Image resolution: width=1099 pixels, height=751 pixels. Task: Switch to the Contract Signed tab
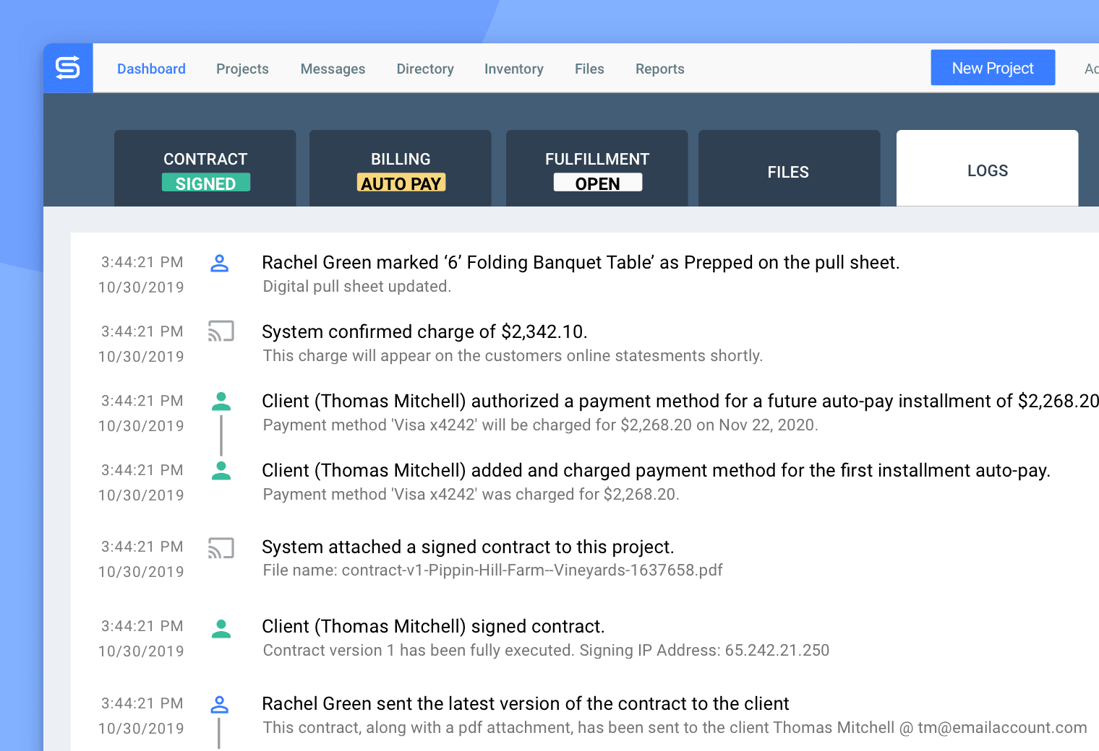pyautogui.click(x=205, y=168)
